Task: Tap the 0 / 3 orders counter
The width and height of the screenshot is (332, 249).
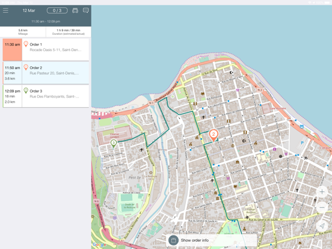Action: click(57, 10)
